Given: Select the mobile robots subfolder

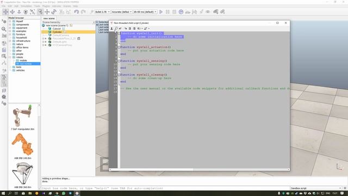Looking at the screenshot, I should [23, 60].
